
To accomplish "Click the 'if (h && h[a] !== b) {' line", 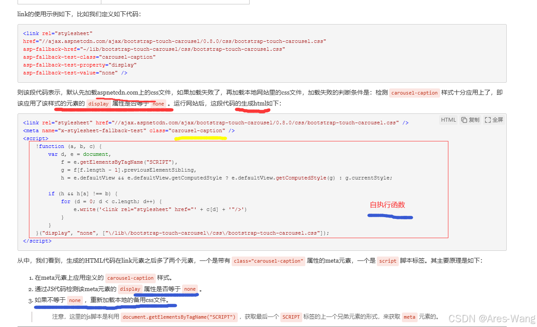I will (83, 193).
